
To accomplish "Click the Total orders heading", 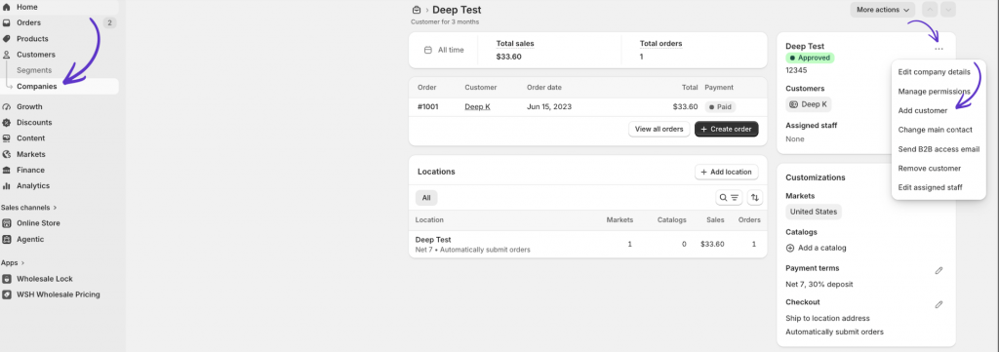I will (x=660, y=44).
